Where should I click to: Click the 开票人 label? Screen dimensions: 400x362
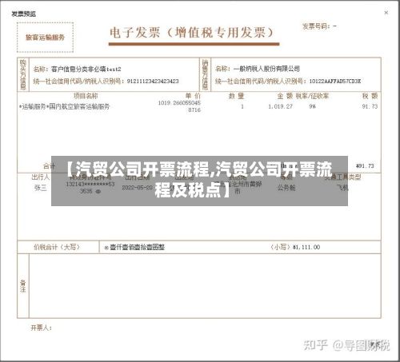(x=41, y=328)
